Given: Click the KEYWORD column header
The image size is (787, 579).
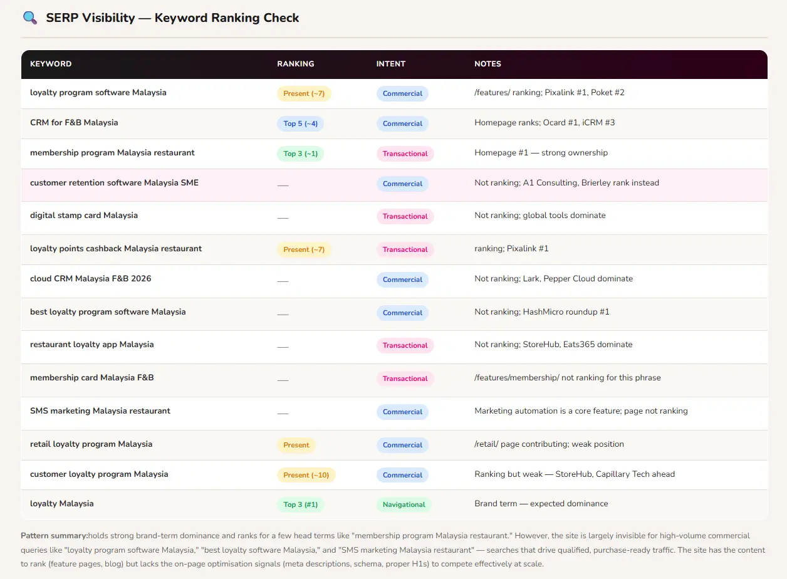Looking at the screenshot, I should [51, 64].
